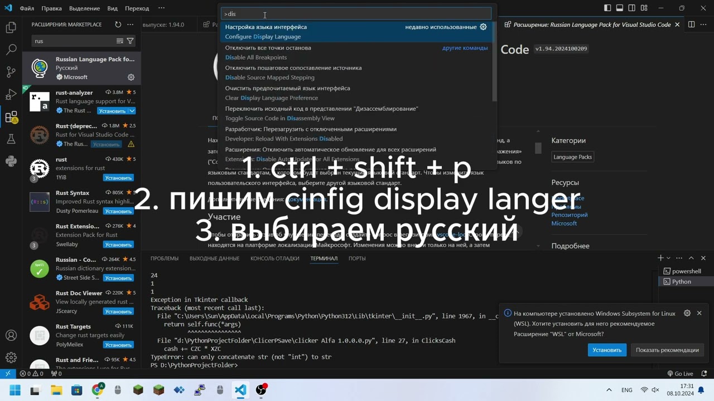Open the Переход menu
Image resolution: width=714 pixels, height=401 pixels.
pyautogui.click(x=137, y=8)
